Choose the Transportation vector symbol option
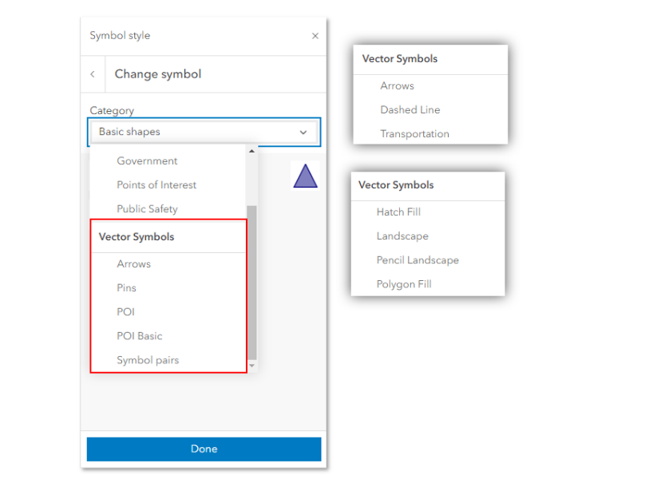Image resolution: width=649 pixels, height=487 pixels. pos(414,134)
